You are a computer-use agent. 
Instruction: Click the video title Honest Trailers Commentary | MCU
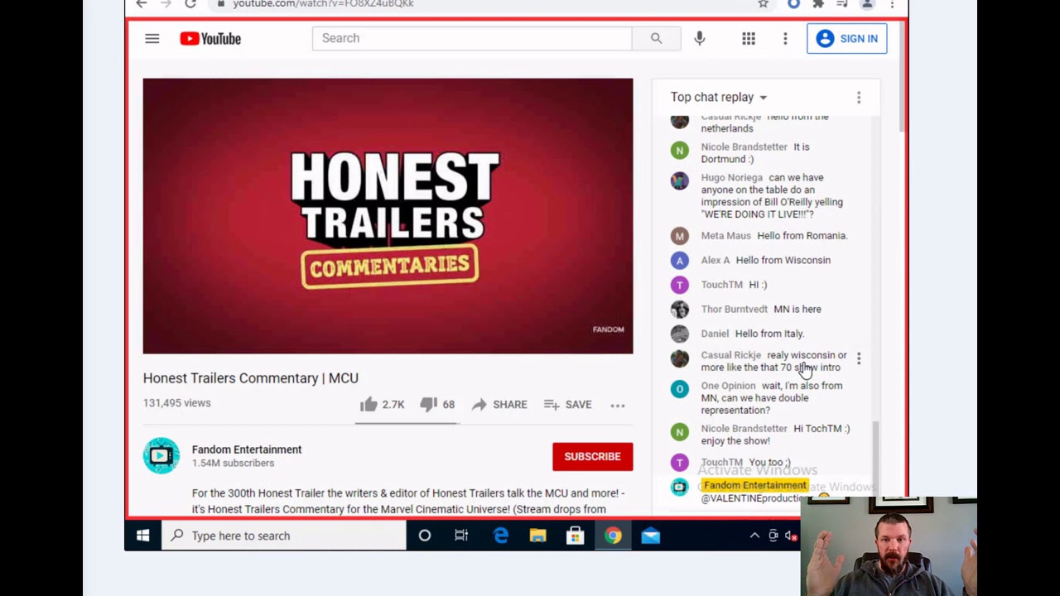251,378
